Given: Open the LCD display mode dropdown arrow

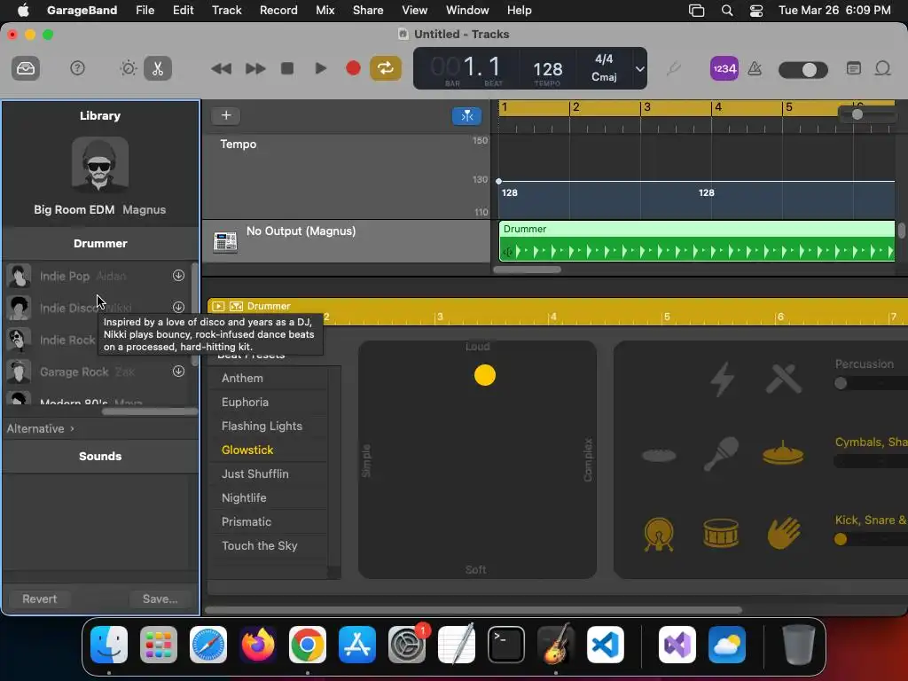Looking at the screenshot, I should [x=639, y=69].
